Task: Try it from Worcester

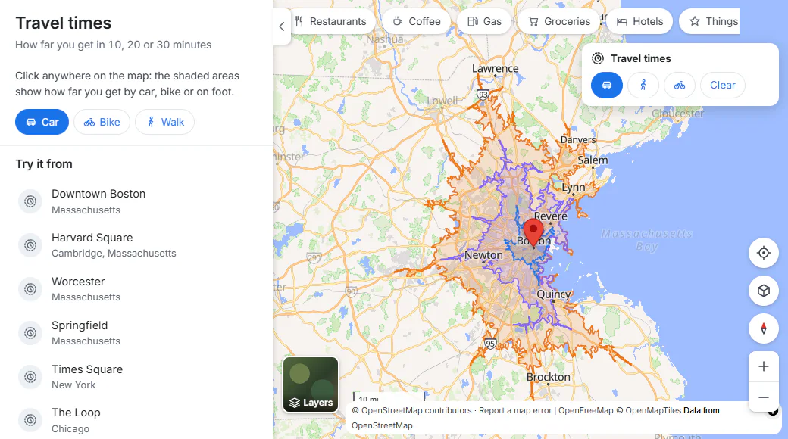Action: 136,289
